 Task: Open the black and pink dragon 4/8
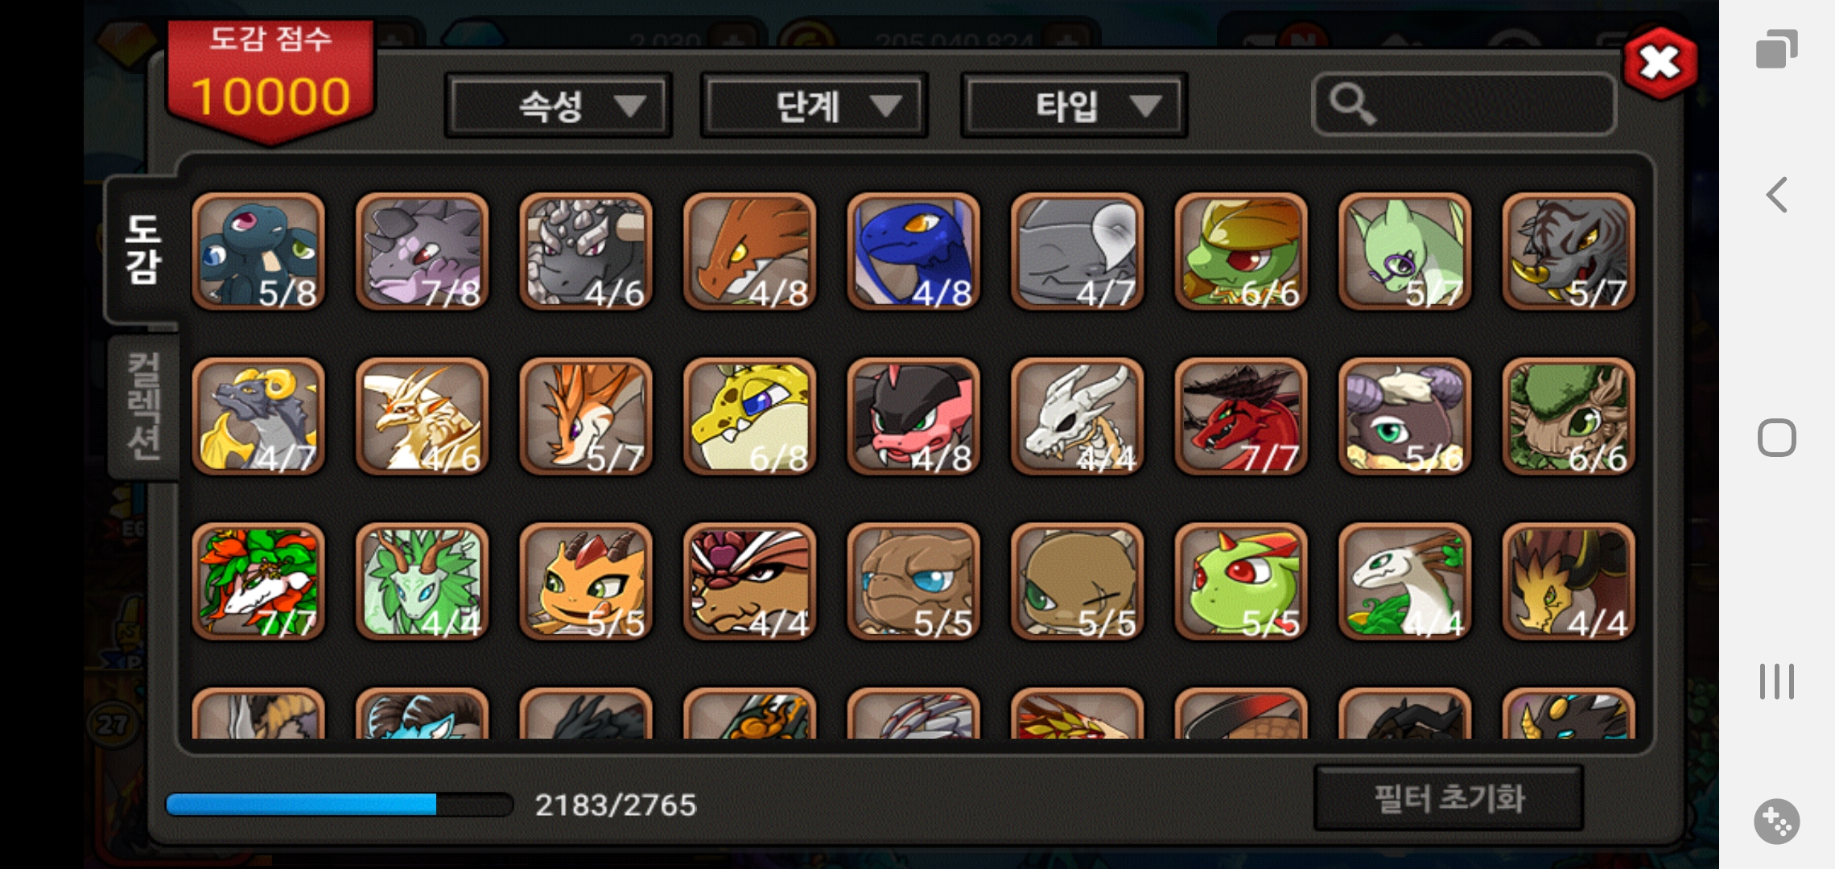click(913, 417)
